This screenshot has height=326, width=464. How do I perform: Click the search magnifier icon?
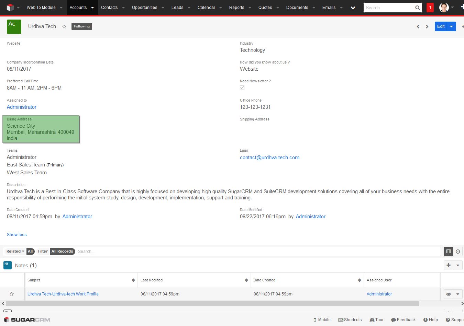coord(417,8)
